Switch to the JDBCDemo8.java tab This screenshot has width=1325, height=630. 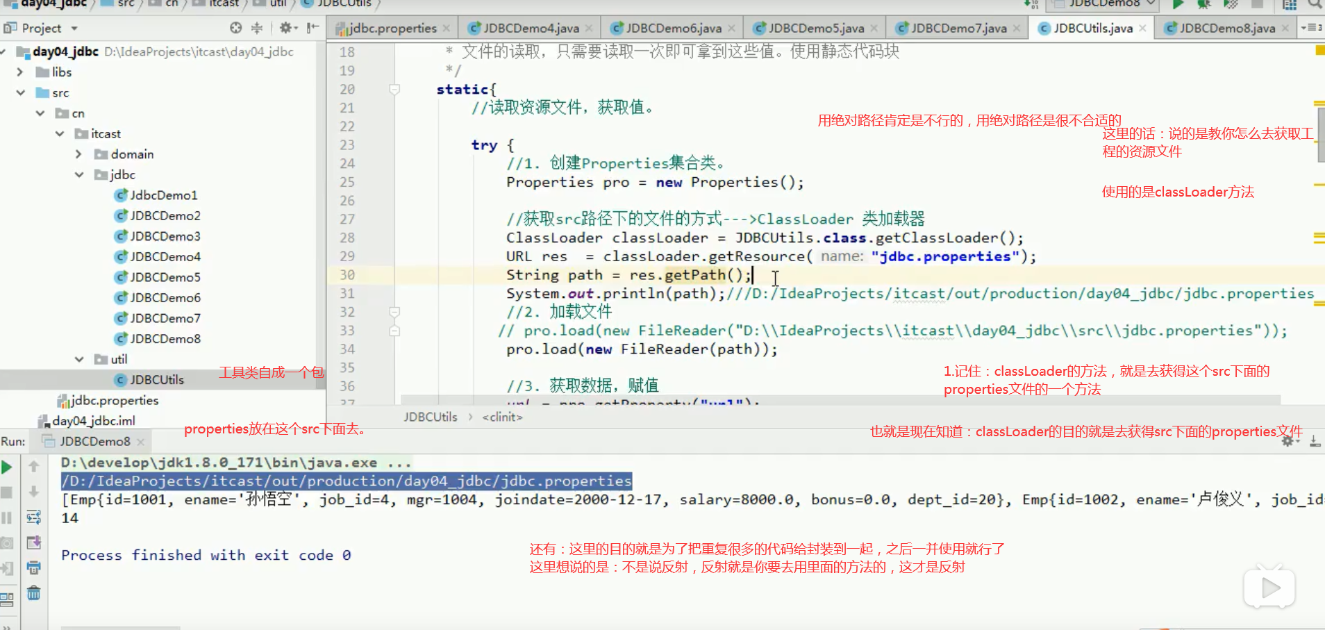1226,28
